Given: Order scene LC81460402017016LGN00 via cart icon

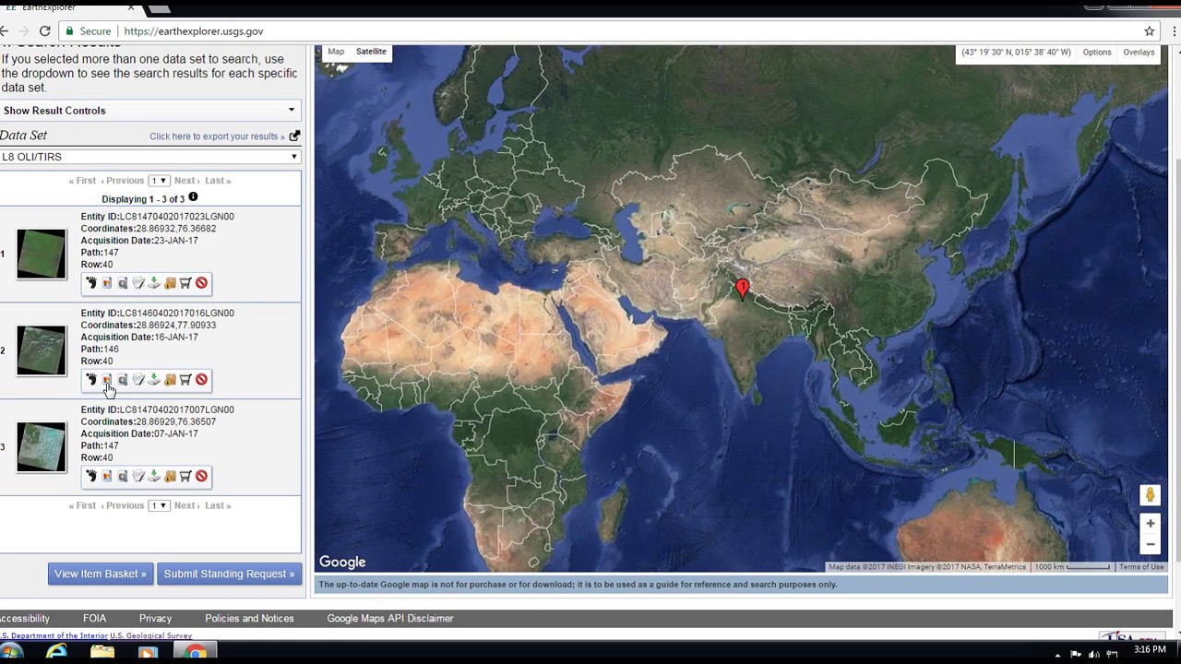Looking at the screenshot, I should pos(185,380).
